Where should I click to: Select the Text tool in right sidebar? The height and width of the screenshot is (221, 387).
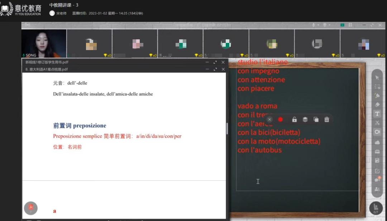tap(377, 114)
